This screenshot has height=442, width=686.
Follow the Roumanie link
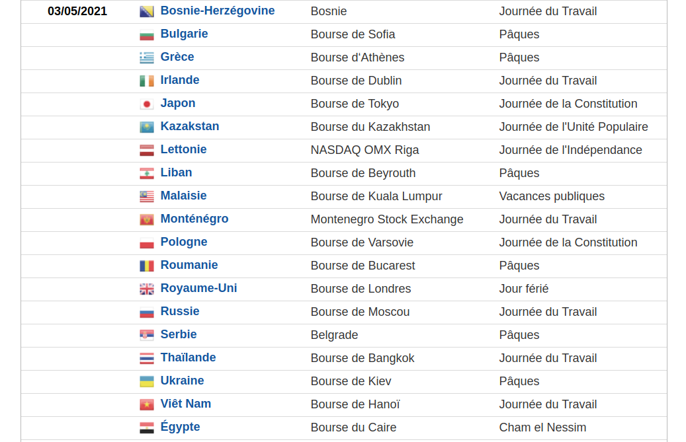(x=189, y=265)
